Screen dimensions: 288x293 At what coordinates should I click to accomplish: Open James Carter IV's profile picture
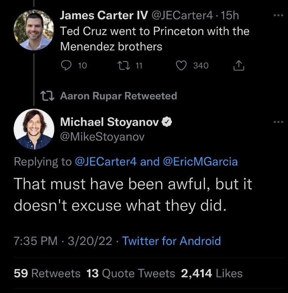coord(34,30)
